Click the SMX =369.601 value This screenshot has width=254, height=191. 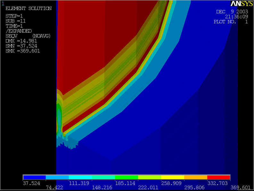coord(23,51)
